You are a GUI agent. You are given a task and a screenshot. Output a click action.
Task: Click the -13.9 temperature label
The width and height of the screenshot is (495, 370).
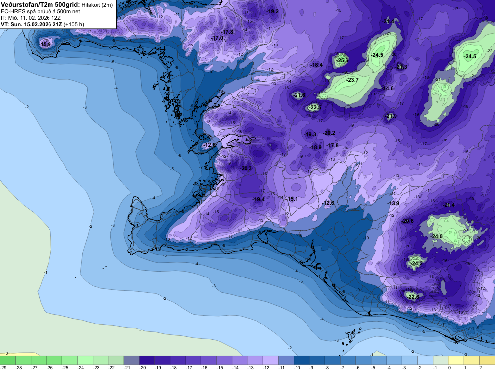(394, 203)
